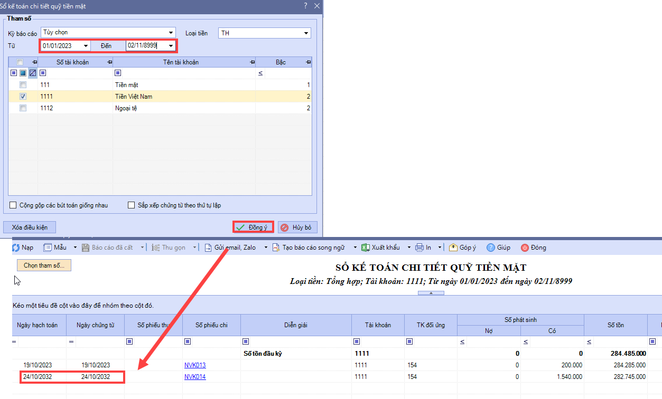
Task: Expand the Kỳ báo cáo dropdown
Action: (x=170, y=33)
